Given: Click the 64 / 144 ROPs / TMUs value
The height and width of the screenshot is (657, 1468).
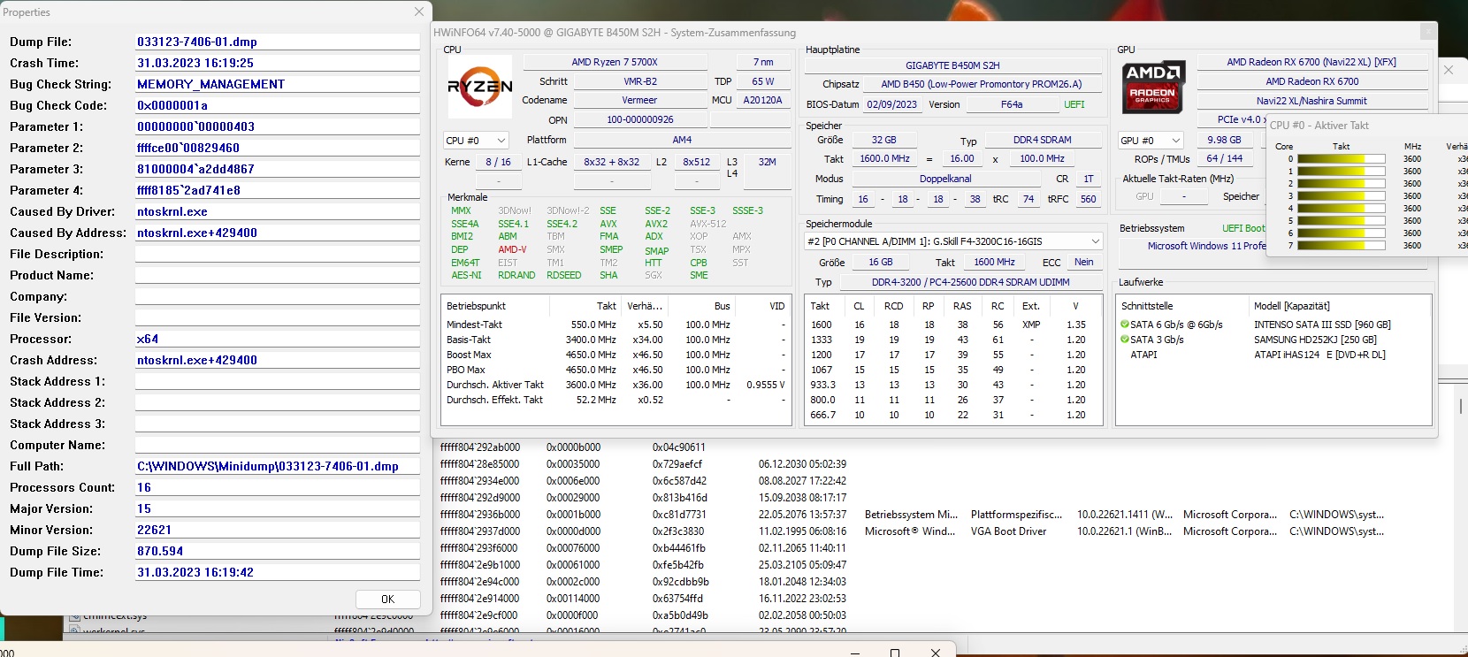Looking at the screenshot, I should coord(1224,158).
